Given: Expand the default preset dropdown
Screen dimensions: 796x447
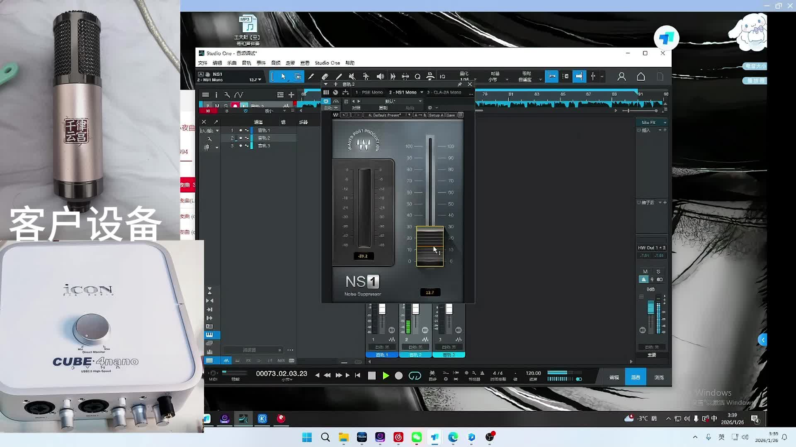Looking at the screenshot, I should point(409,115).
